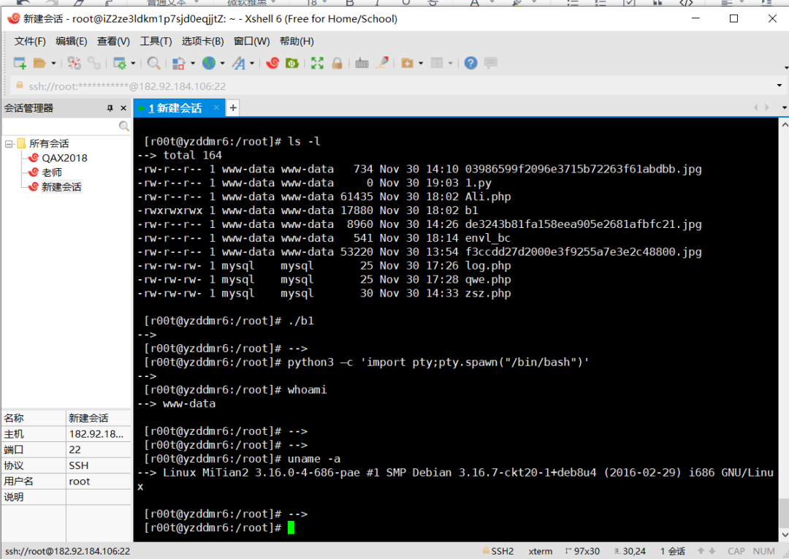Image resolution: width=789 pixels, height=559 pixels.
Task: Click the color scheme toolbar icon
Action: click(179, 63)
